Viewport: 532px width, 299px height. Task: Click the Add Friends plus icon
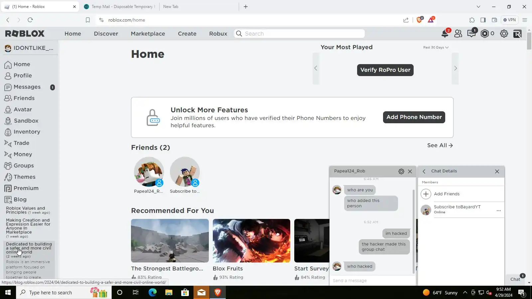pyautogui.click(x=426, y=194)
